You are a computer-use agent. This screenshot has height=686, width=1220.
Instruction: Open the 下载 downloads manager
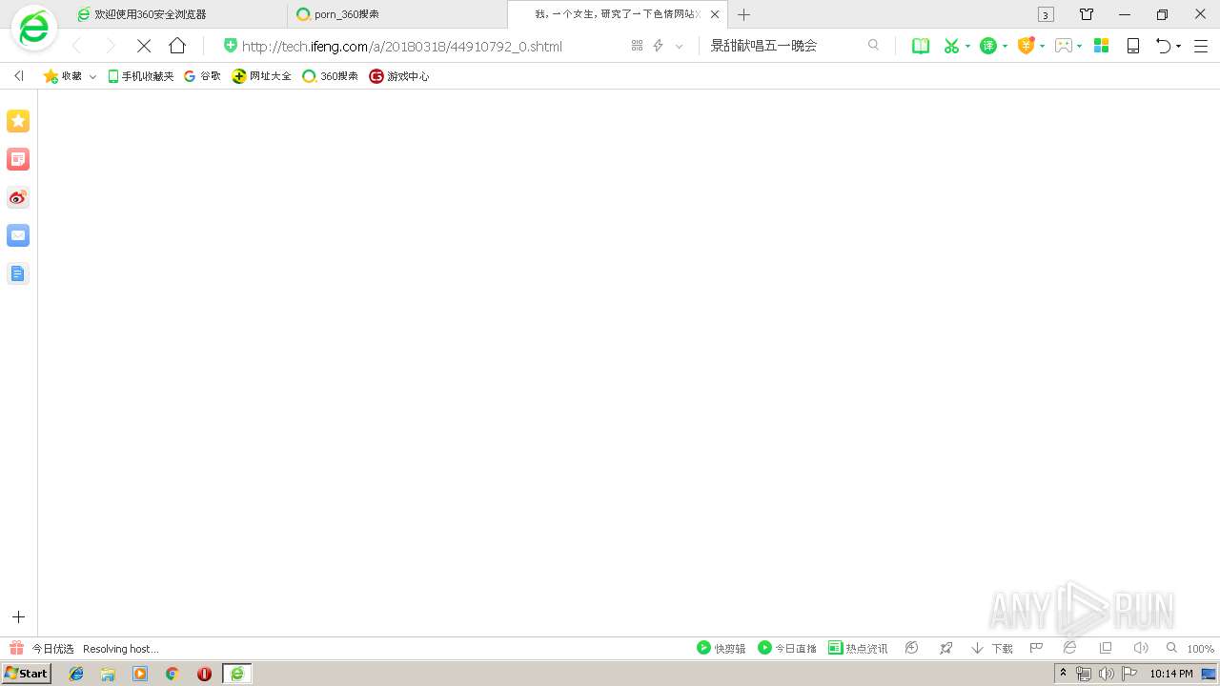[992, 648]
